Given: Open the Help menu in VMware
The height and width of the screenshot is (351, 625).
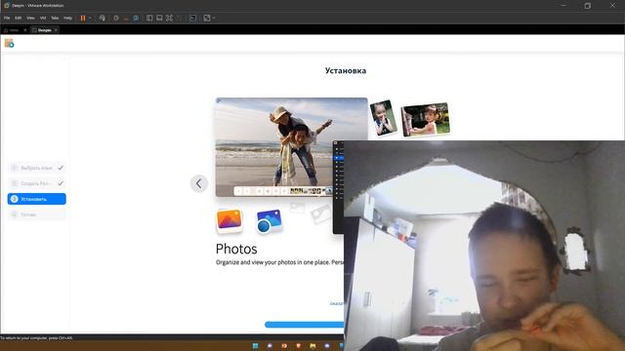Looking at the screenshot, I should (67, 18).
